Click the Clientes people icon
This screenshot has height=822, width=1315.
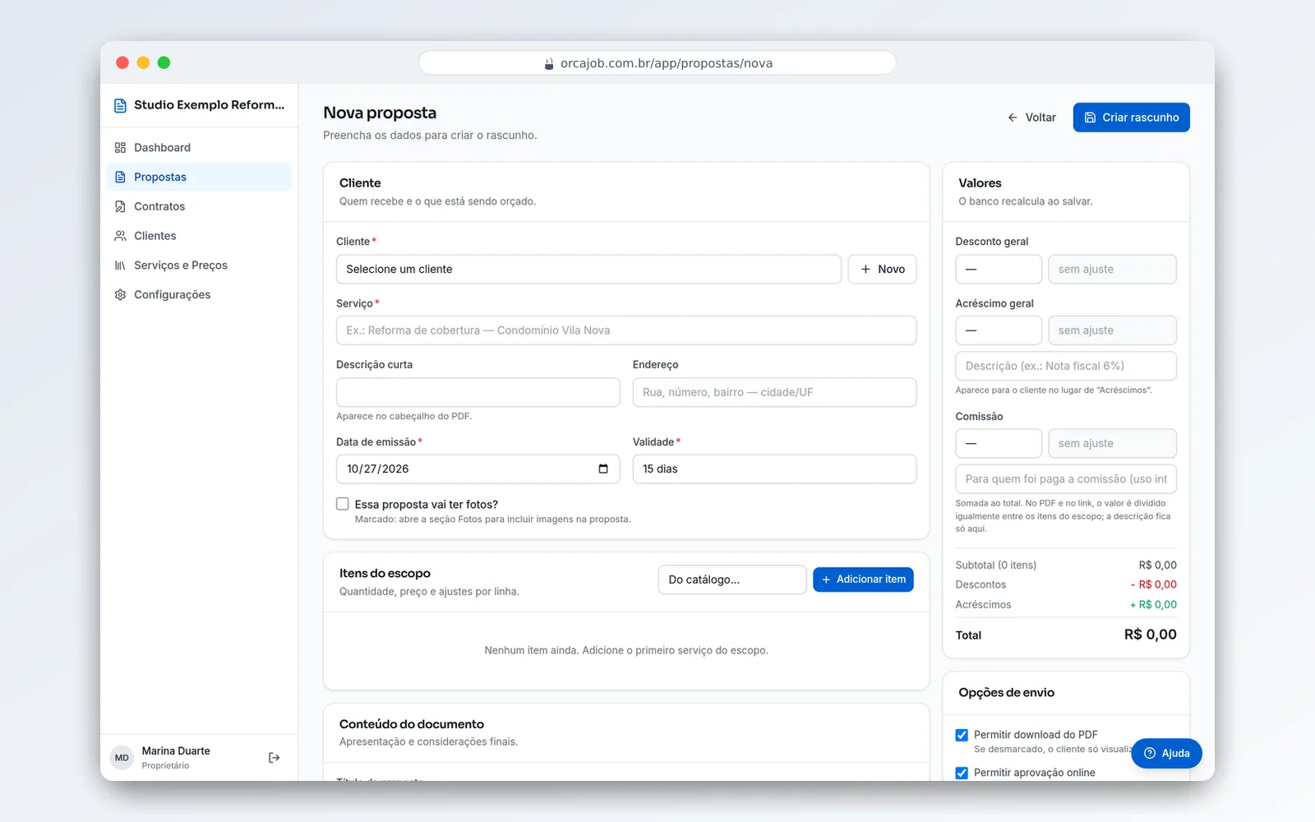point(120,236)
